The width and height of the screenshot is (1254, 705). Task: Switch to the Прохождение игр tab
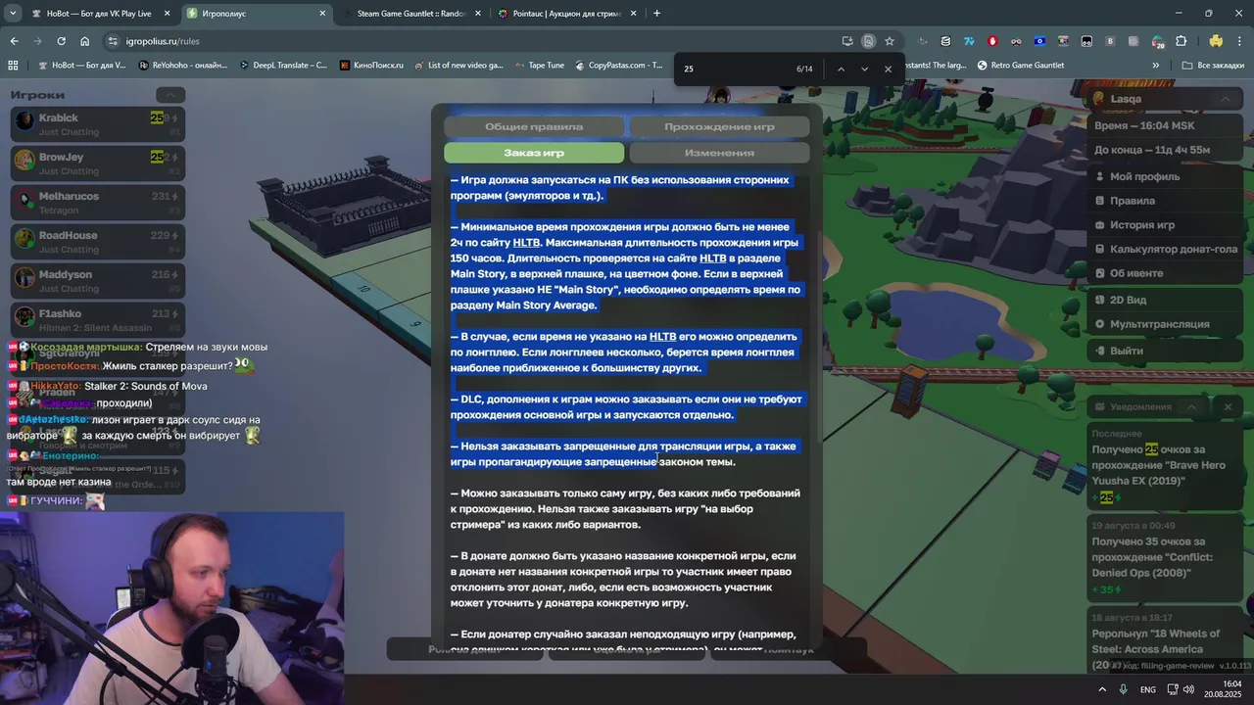click(719, 126)
